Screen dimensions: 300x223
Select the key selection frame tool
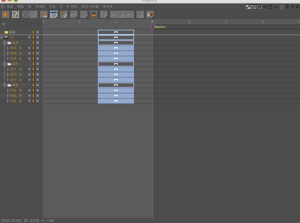(16, 14)
